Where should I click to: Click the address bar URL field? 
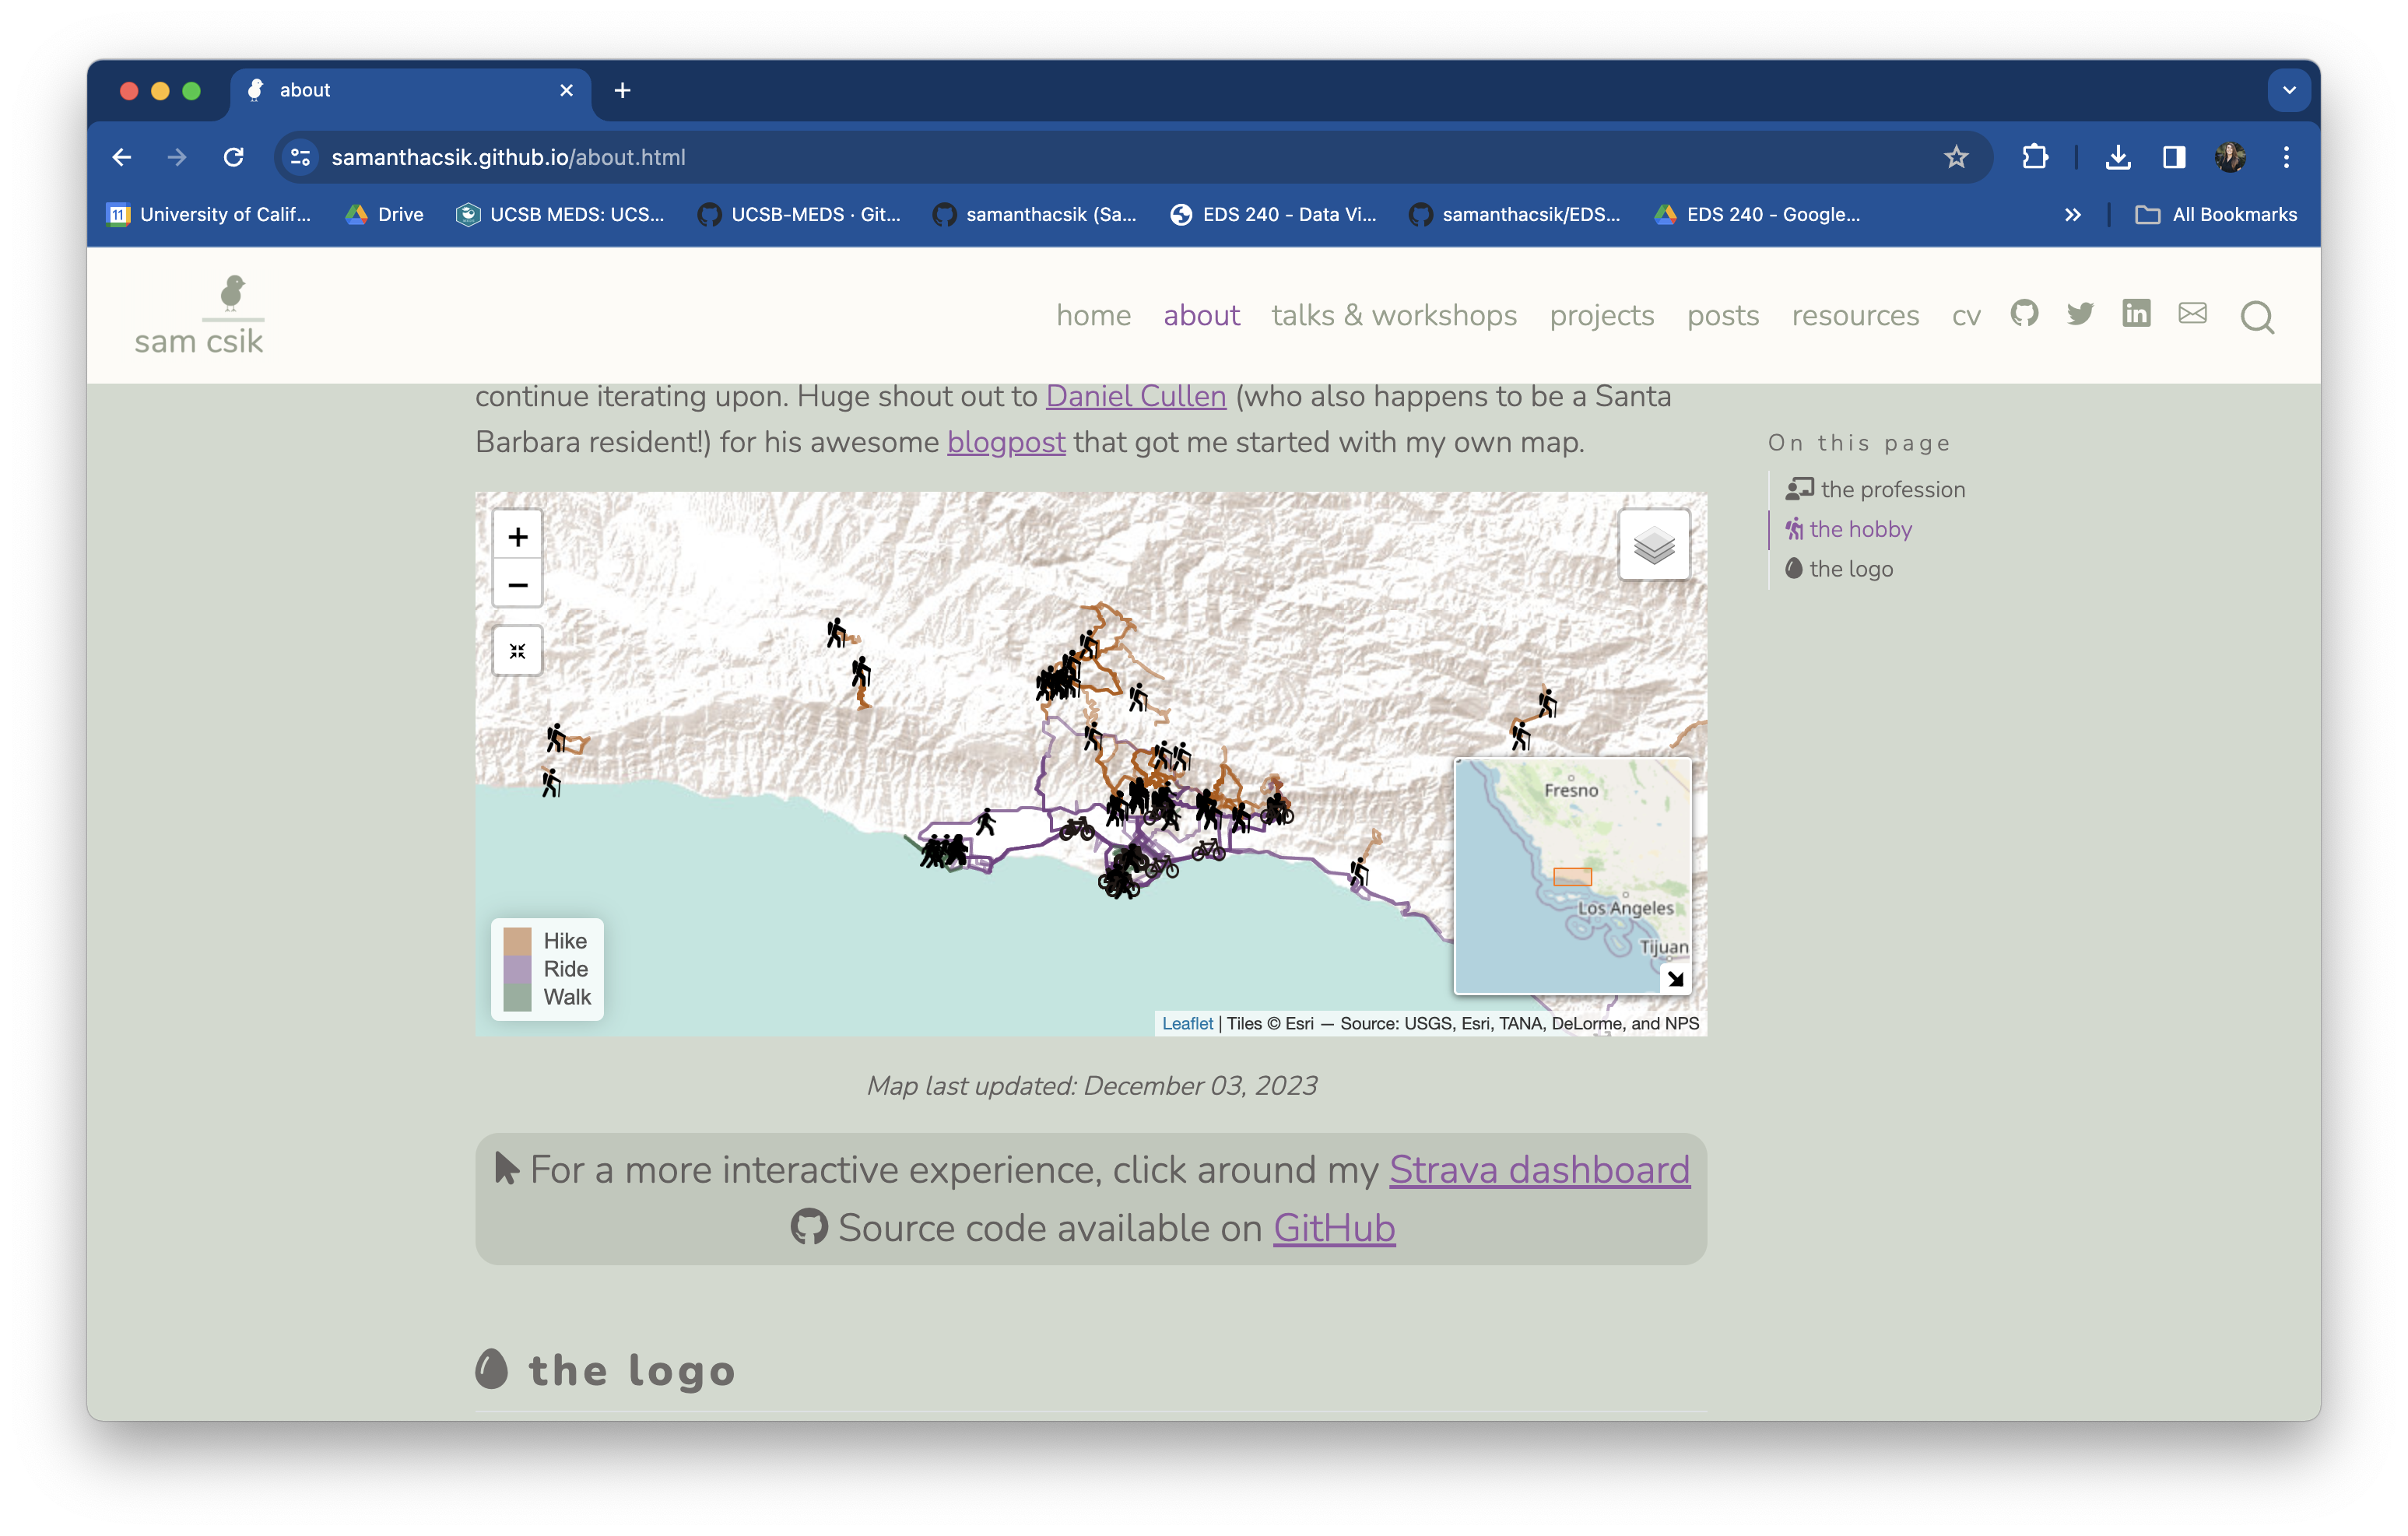900,157
